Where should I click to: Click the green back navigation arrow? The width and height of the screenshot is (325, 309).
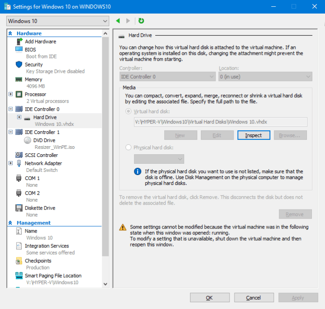coord(118,21)
